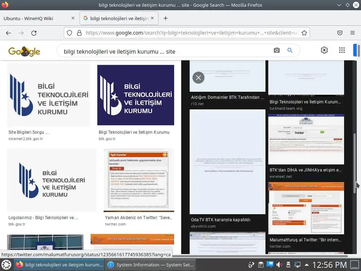Open Google quick settings gear
The image size is (361, 271).
(x=324, y=50)
